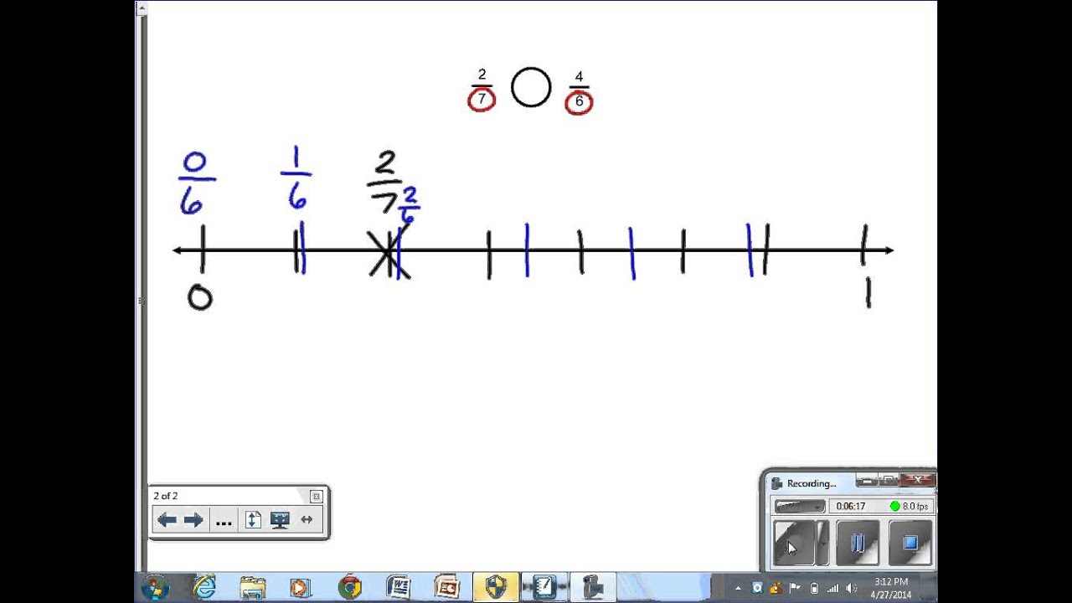
Task: Open Windows Explorer from the taskbar
Action: (252, 587)
